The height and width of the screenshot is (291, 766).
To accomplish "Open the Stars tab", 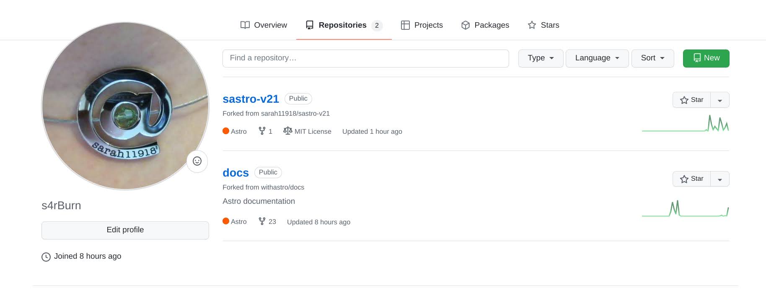I will tap(543, 25).
